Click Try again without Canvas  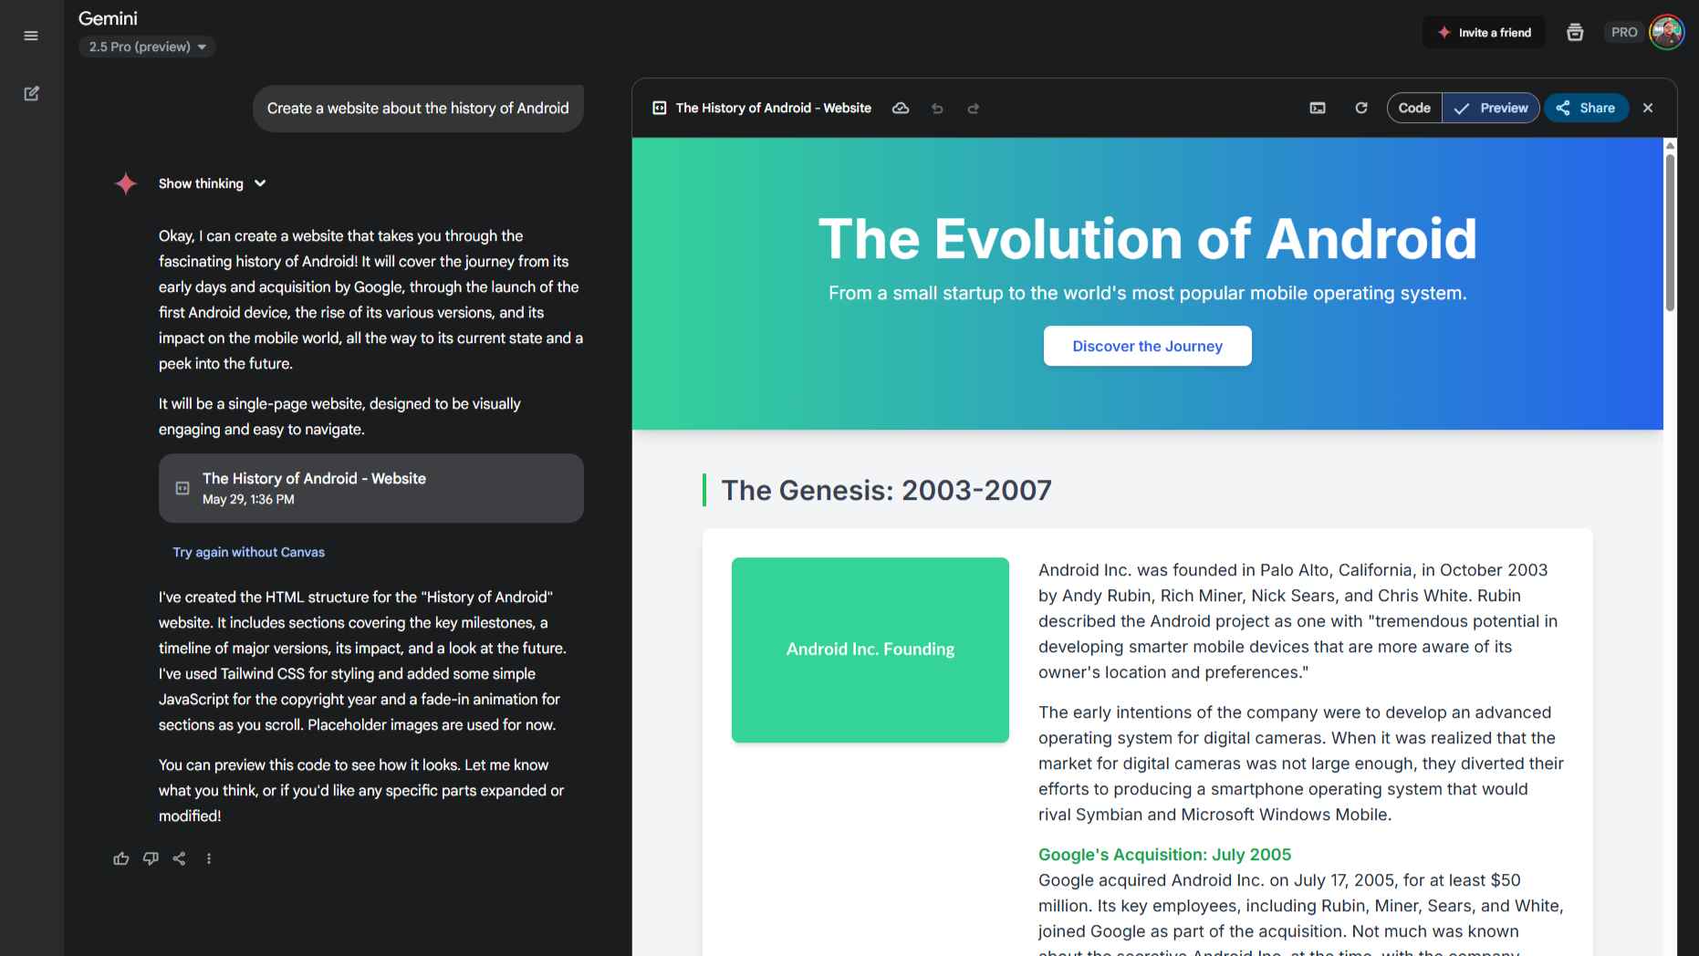(248, 552)
